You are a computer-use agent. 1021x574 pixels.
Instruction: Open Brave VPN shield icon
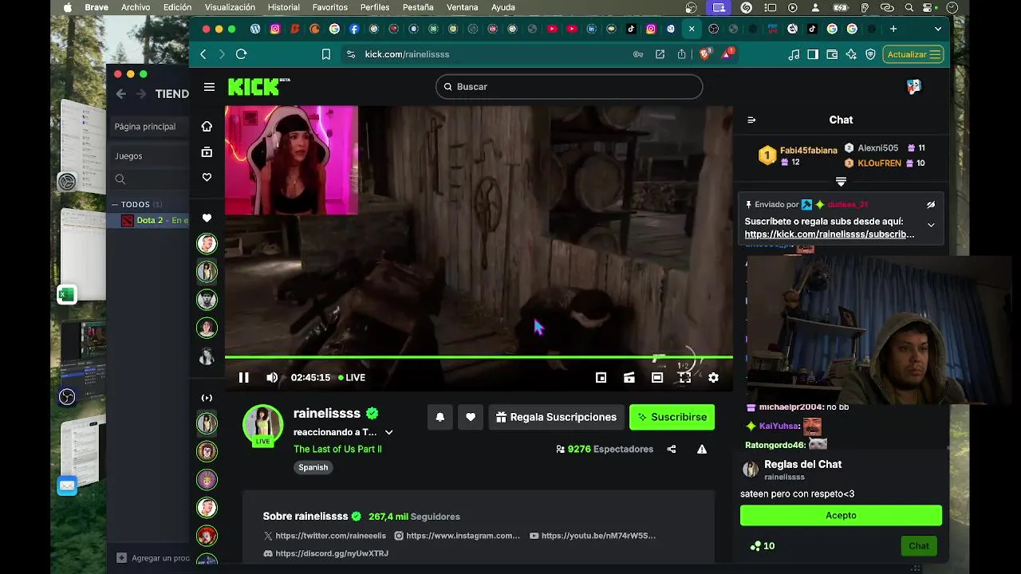pos(870,54)
